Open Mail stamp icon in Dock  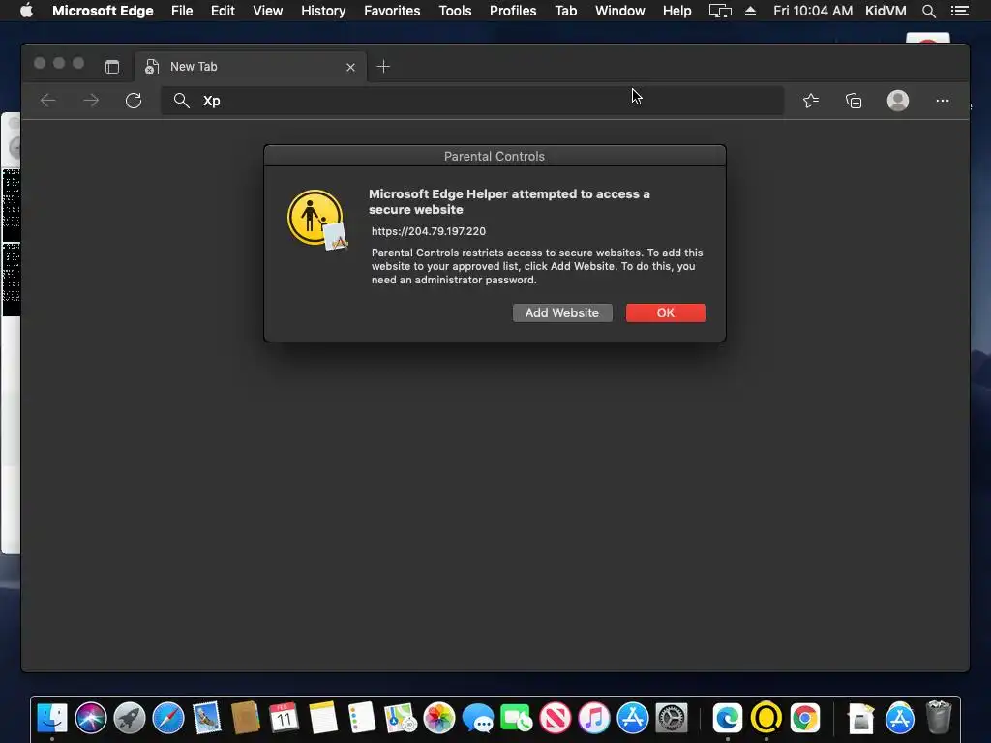tap(207, 718)
